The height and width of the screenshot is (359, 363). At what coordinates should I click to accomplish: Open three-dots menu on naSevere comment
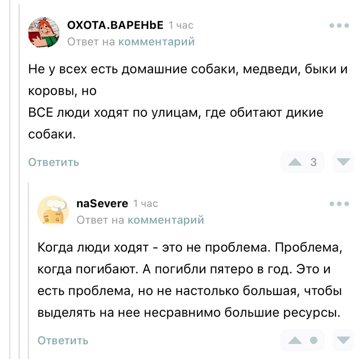tap(339, 204)
